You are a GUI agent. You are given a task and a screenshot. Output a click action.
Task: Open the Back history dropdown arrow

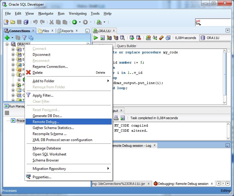click(x=80, y=22)
